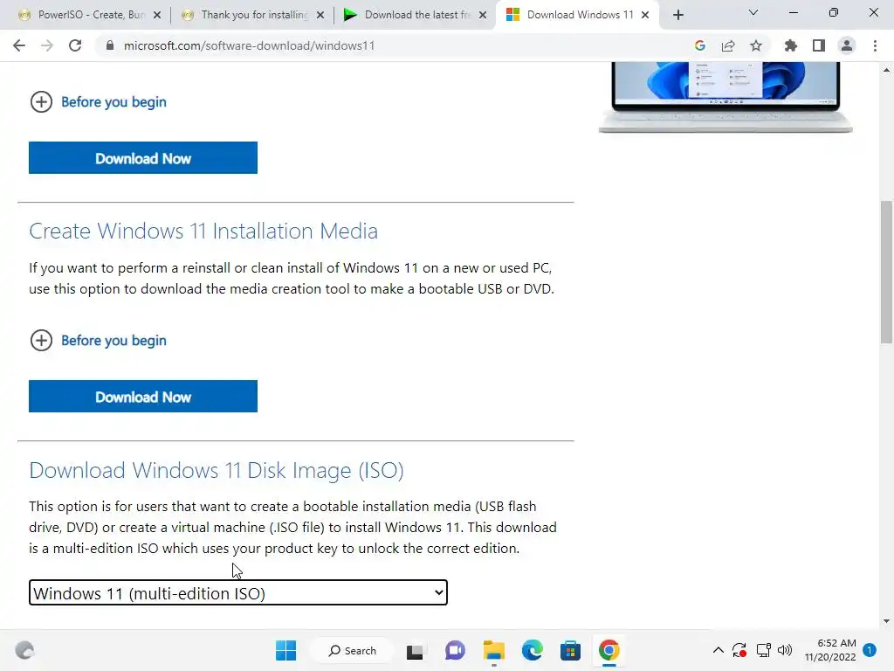Open Task View on the taskbar

tap(415, 650)
